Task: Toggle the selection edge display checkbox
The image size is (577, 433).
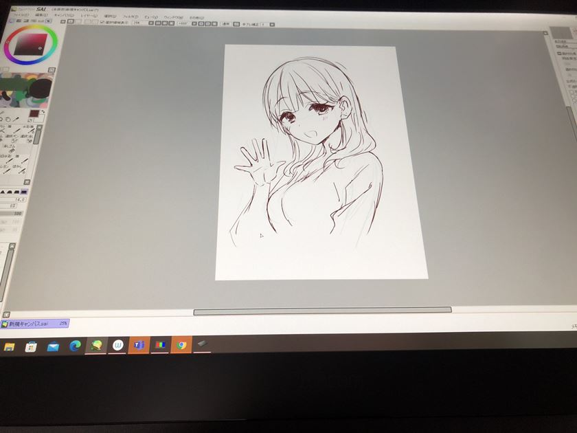Action: click(x=102, y=23)
